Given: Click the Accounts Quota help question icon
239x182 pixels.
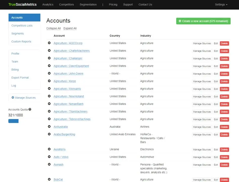Looking at the screenshot, I should 30,109.
